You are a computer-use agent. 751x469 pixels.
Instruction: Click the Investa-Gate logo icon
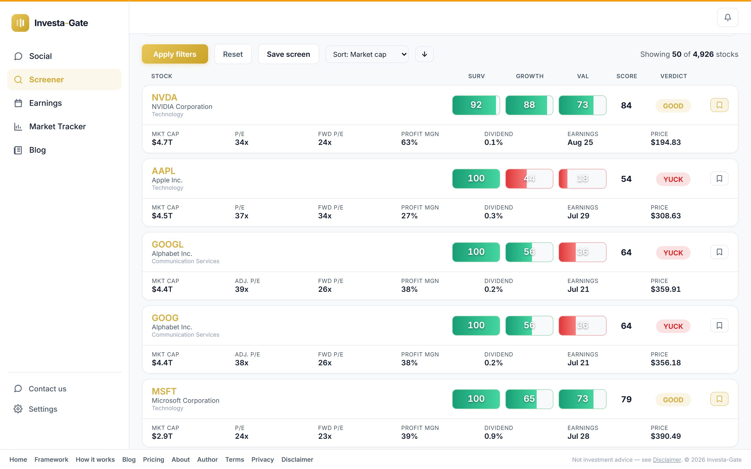coord(20,23)
